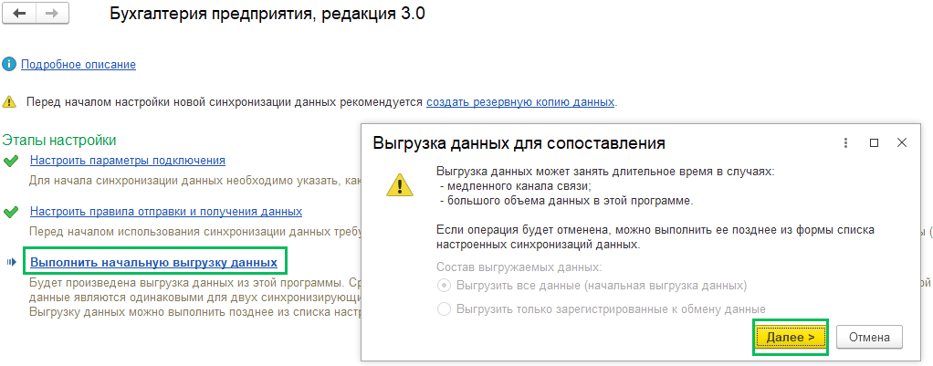The height and width of the screenshot is (366, 933).
Task: Open the 'Подробное описание' link
Action: pos(79,64)
